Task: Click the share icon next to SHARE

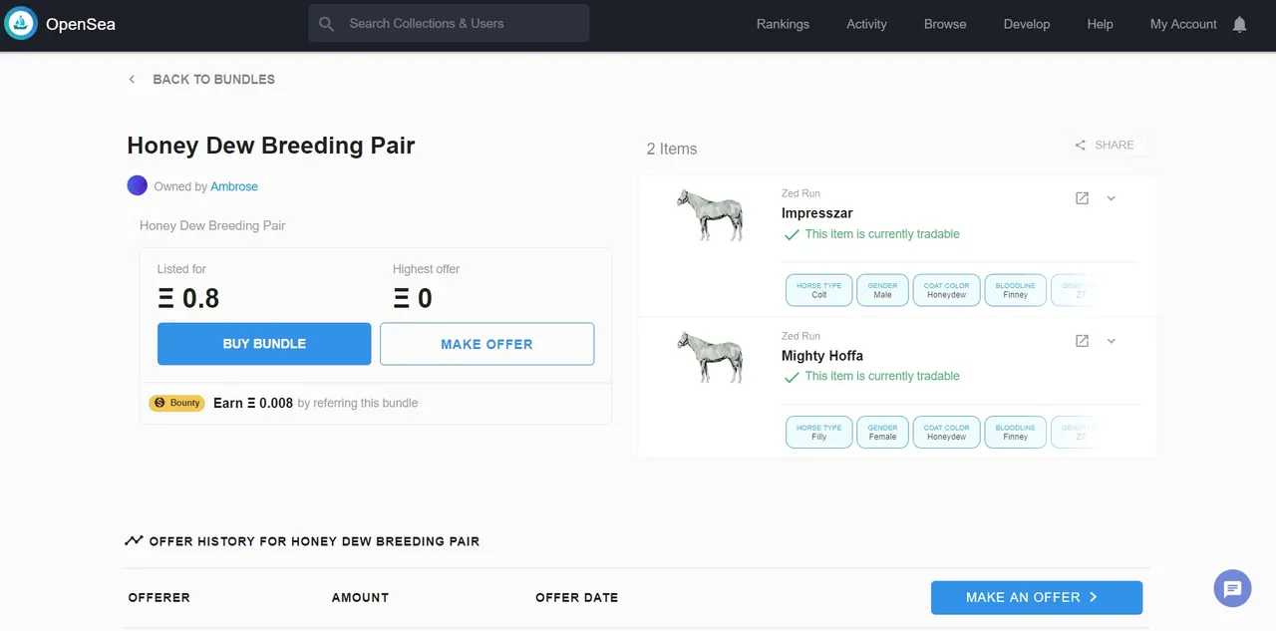Action: pyautogui.click(x=1080, y=146)
